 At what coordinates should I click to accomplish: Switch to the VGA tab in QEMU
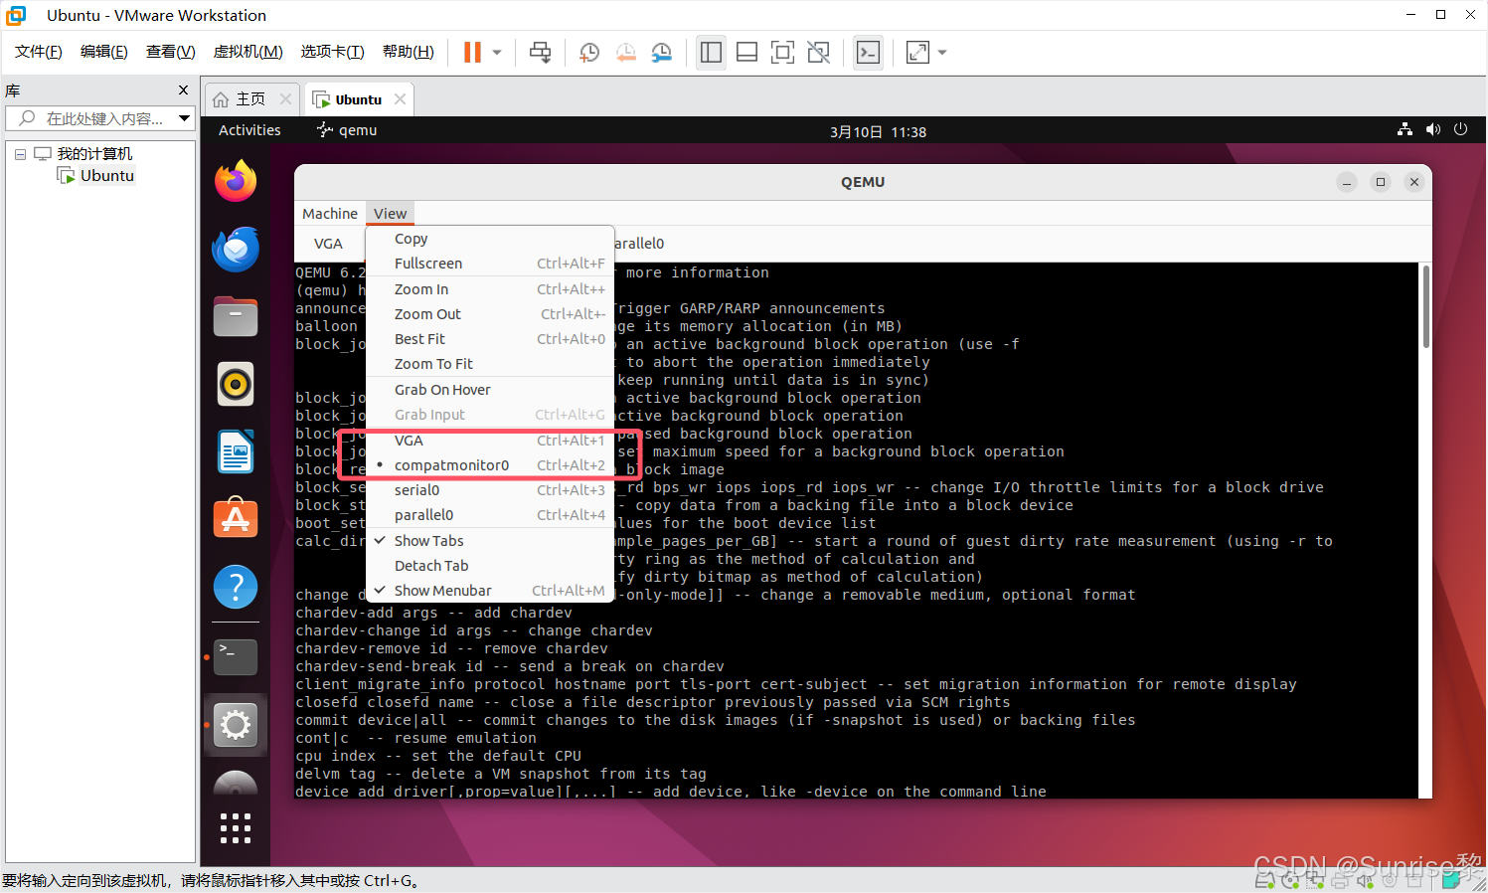point(328,244)
